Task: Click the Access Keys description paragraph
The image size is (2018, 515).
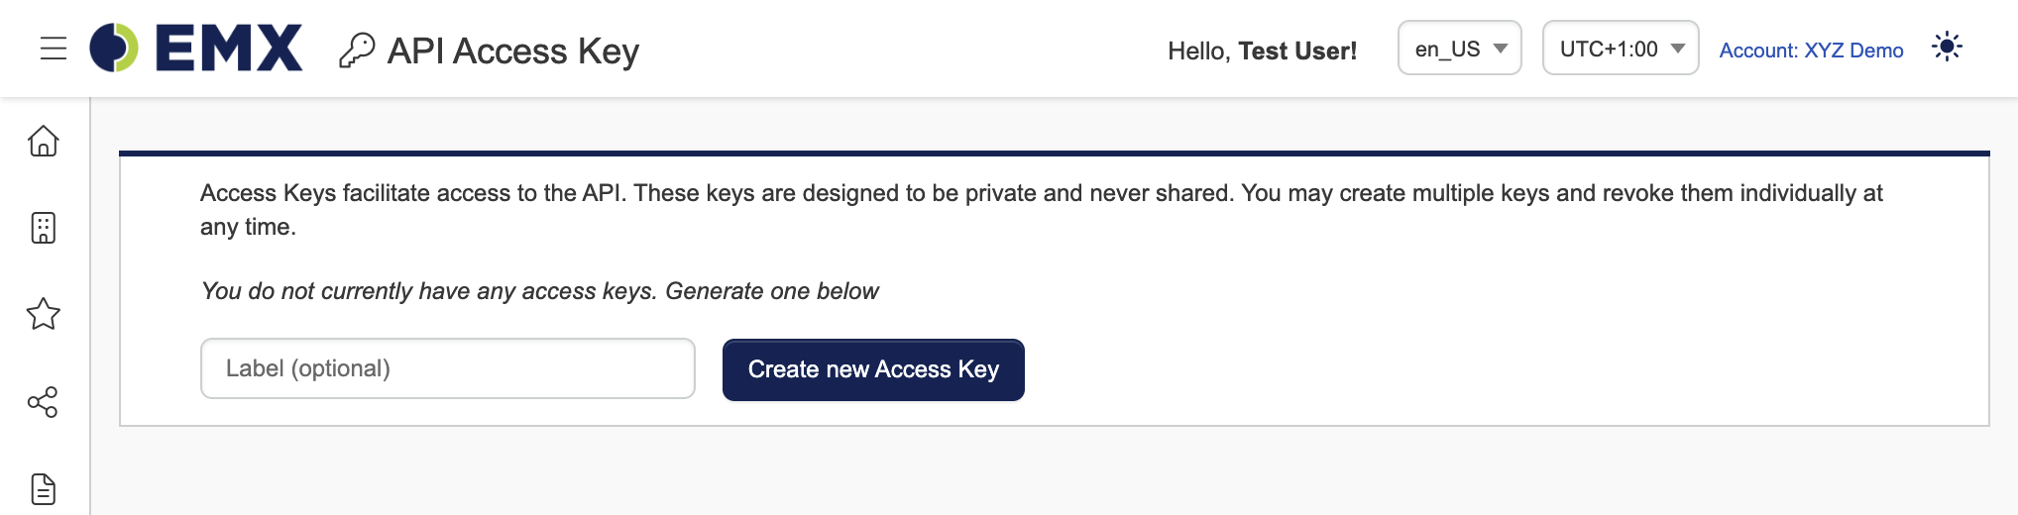Action: click(1041, 209)
